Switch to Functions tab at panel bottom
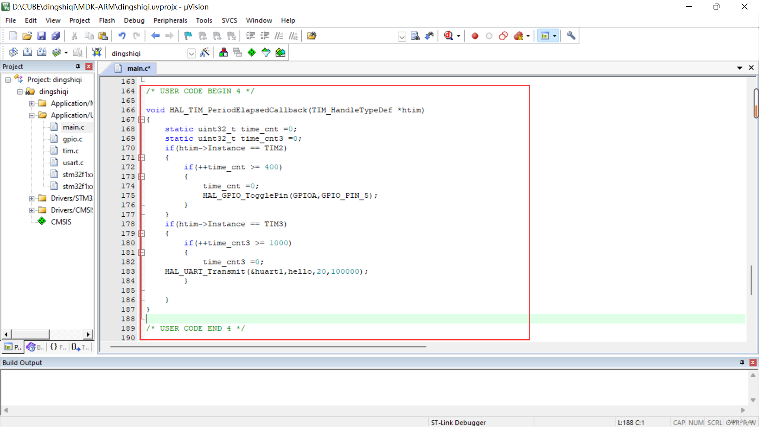 pyautogui.click(x=58, y=347)
